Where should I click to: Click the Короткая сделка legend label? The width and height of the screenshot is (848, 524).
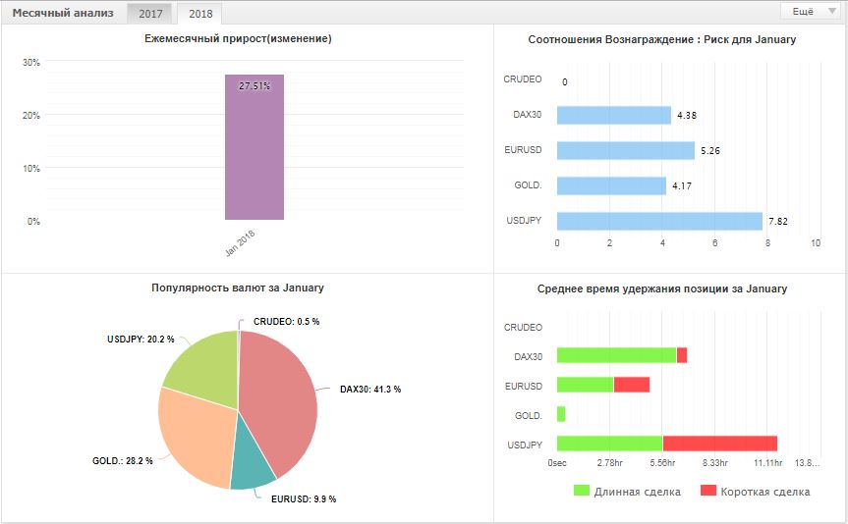[765, 492]
